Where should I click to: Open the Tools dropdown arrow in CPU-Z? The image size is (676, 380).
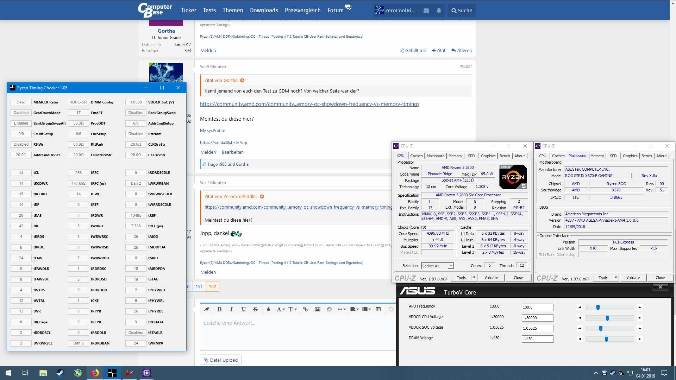point(474,278)
